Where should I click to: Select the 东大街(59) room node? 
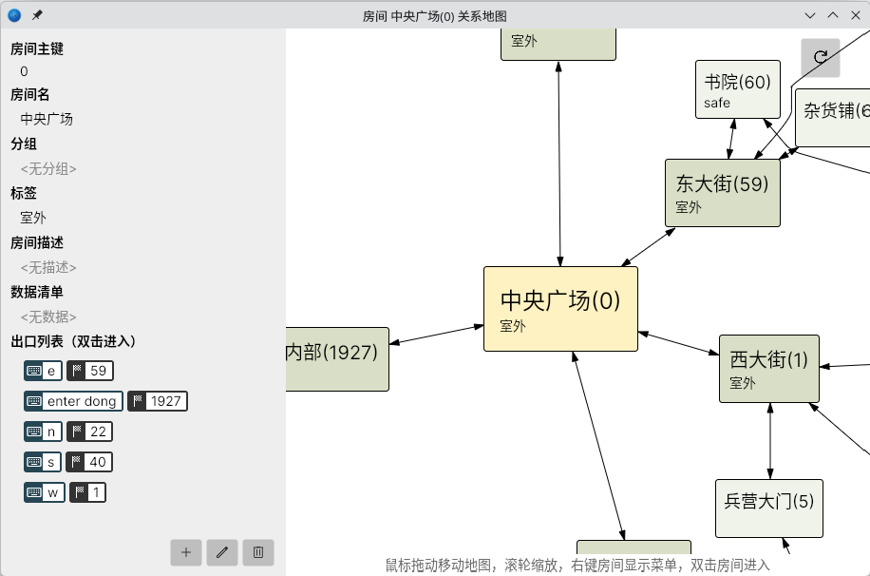coord(722,193)
